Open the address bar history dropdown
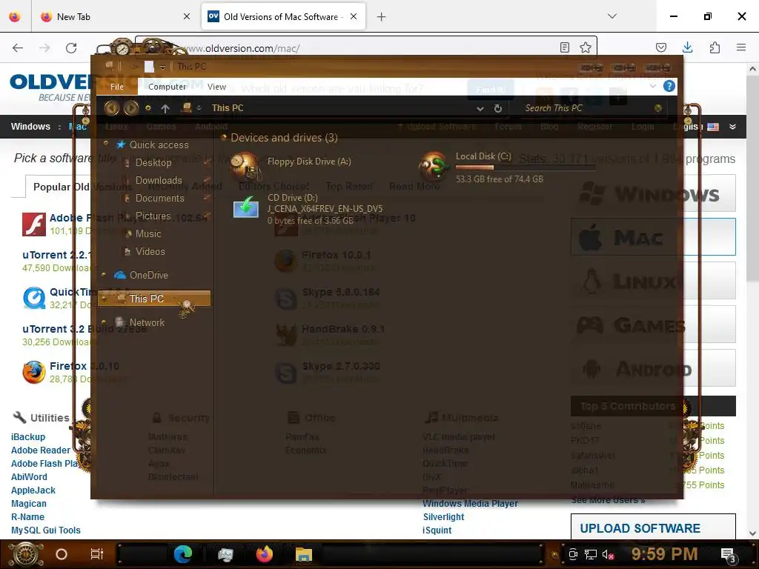 (x=480, y=108)
